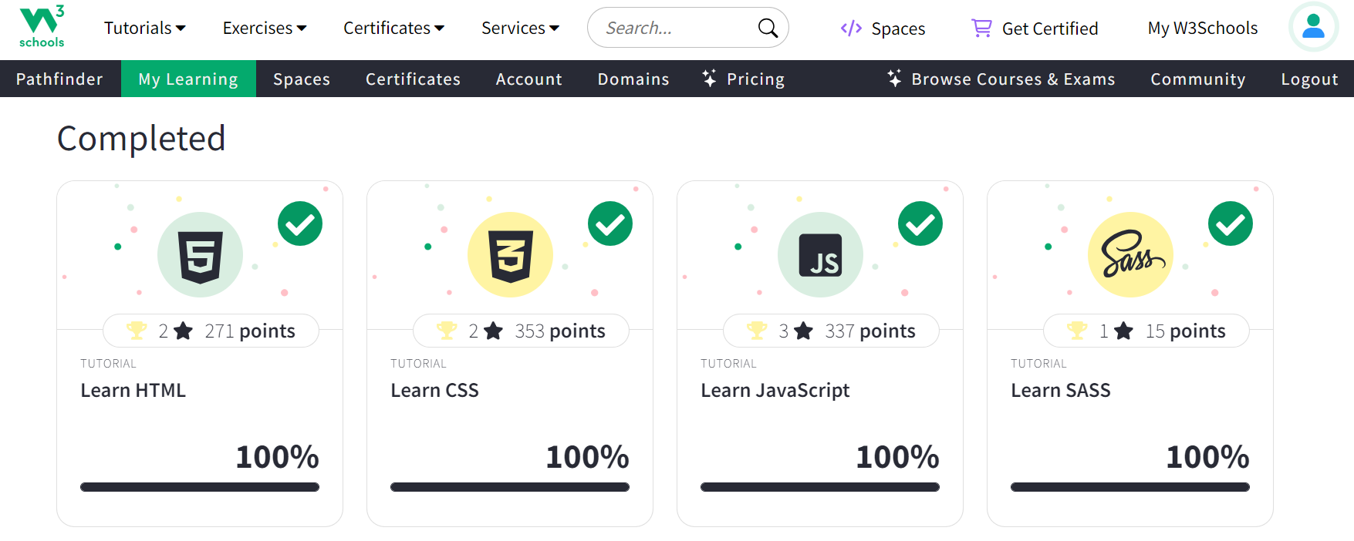Open the Learn HTML tutorial title
This screenshot has height=541, width=1354.
click(x=133, y=390)
